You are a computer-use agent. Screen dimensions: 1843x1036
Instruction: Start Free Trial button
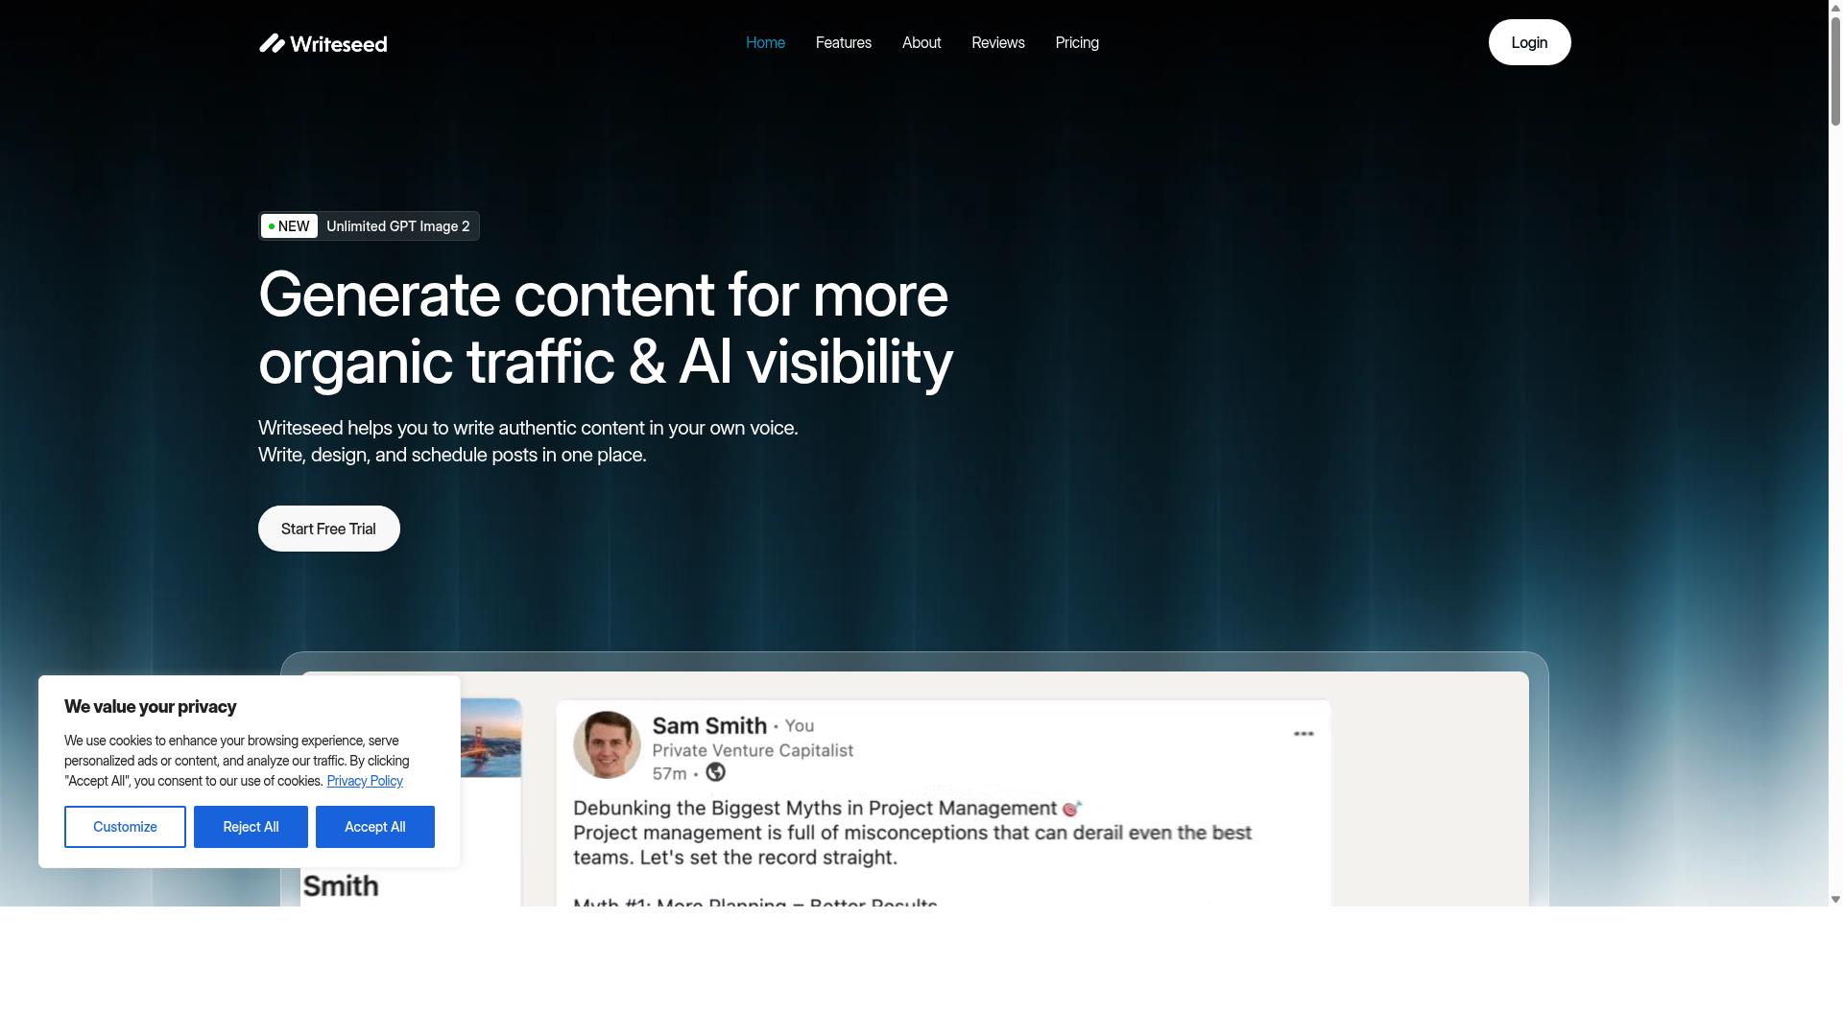coord(328,529)
